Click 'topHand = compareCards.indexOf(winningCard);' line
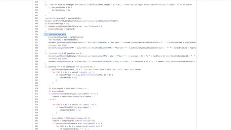The image size is (231, 130). coord(74,121)
